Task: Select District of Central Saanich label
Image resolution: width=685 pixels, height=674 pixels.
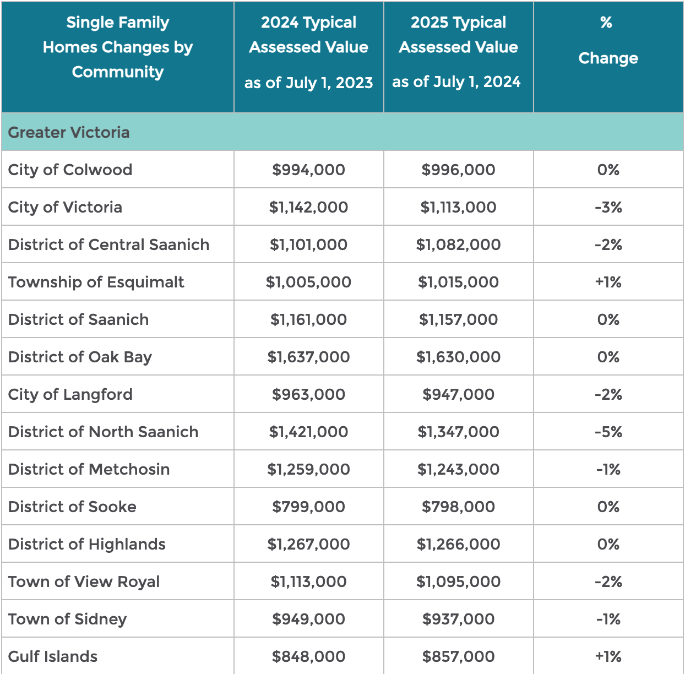Action: click(108, 244)
